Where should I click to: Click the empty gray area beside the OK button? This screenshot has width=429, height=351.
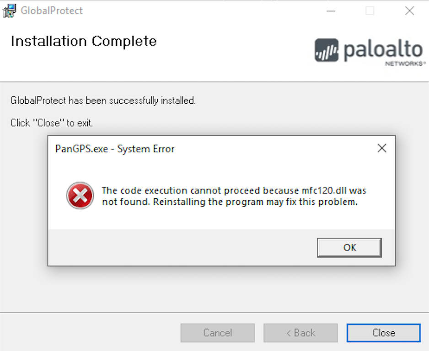183,247
